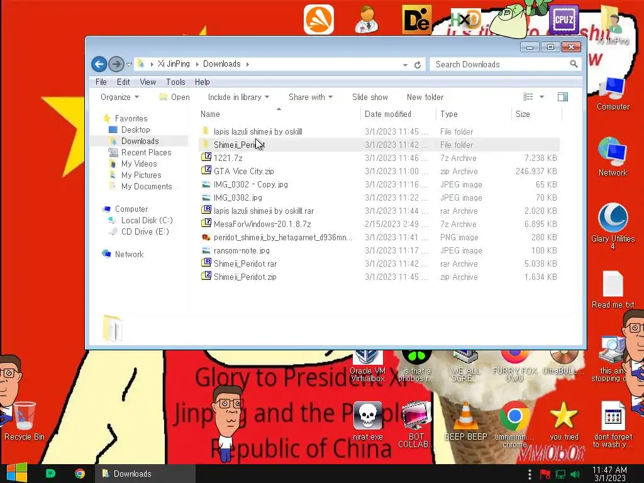Open the BOT COLLAB desktop icon
644x483 pixels.
tap(416, 425)
